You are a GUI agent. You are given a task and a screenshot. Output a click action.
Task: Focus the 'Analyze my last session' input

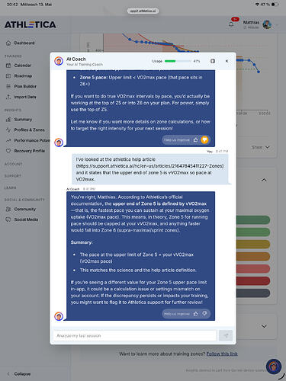135,335
